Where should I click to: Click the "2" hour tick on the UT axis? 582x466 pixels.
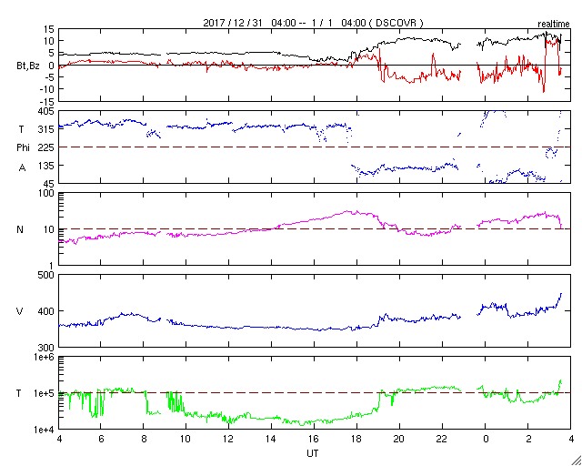pos(527,439)
